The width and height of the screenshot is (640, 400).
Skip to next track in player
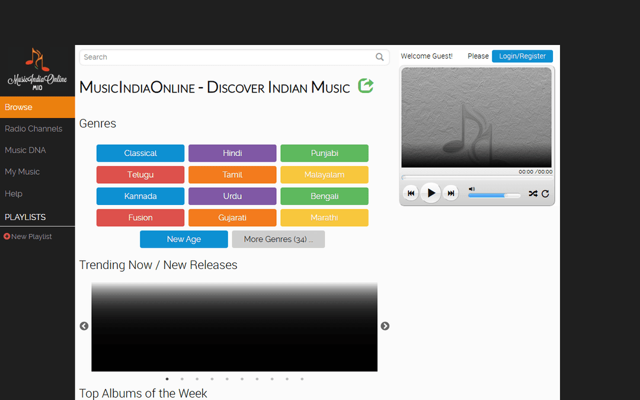point(450,193)
